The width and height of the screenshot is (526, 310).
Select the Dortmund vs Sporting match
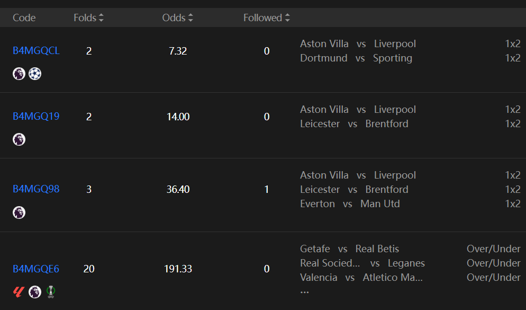click(356, 58)
